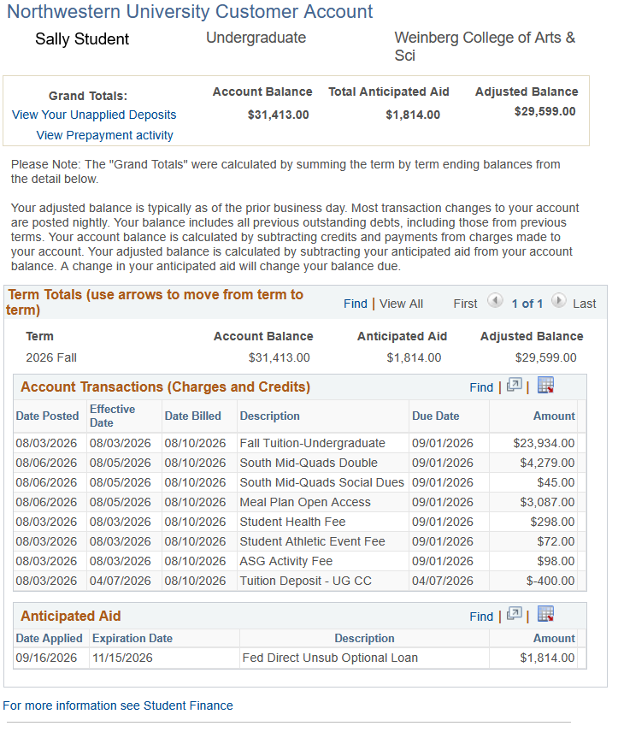Sort transactions by Description column header
The height and width of the screenshot is (732, 618).
270,416
